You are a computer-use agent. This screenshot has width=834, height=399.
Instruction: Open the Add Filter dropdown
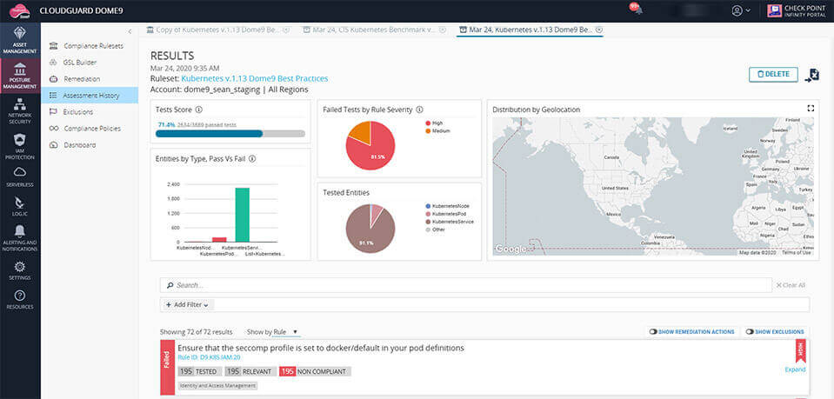tap(187, 305)
